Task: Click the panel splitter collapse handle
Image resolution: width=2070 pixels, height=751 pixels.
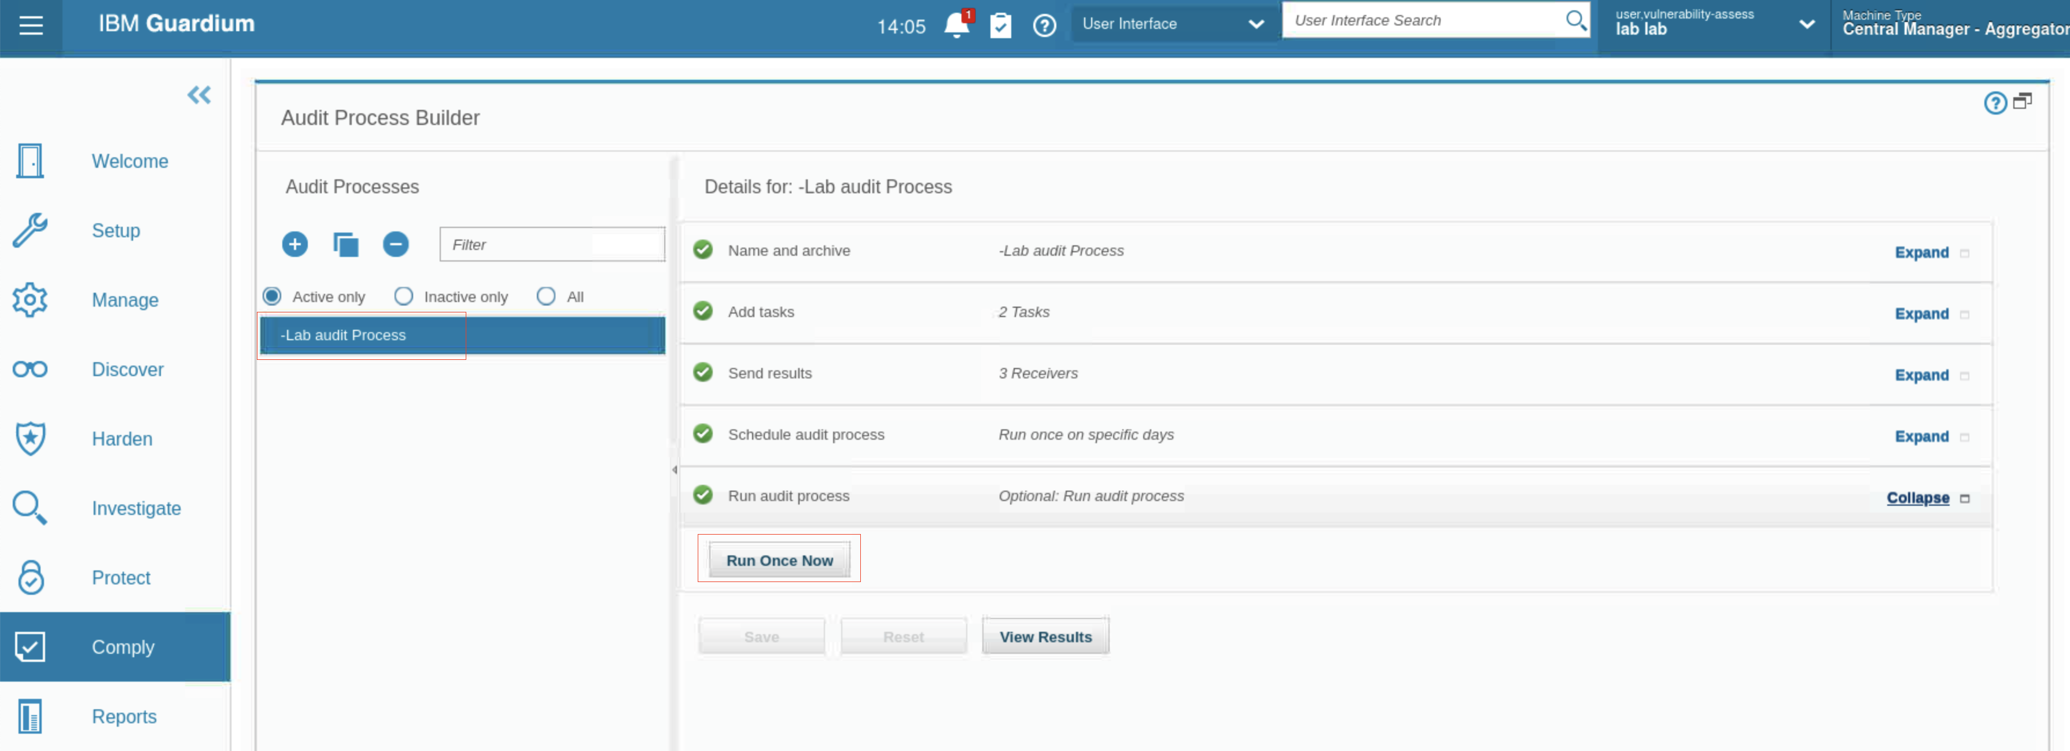Action: [x=674, y=470]
